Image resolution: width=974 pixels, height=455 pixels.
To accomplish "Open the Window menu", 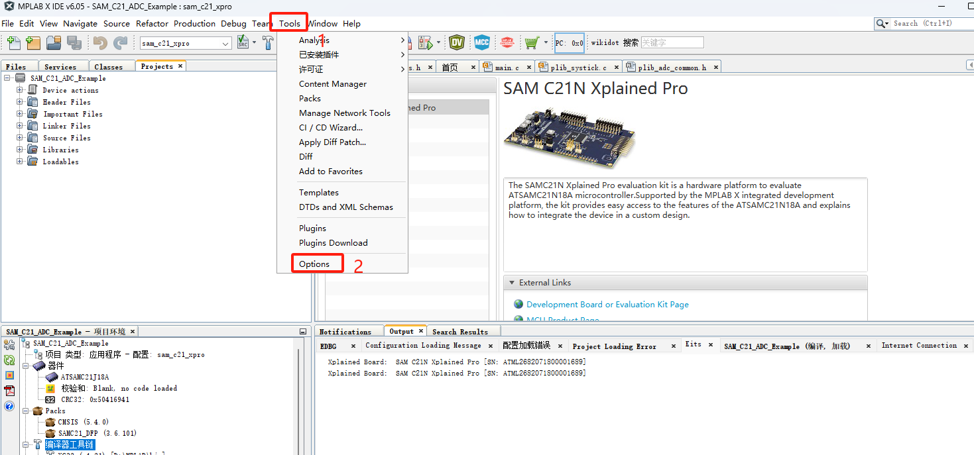I will click(322, 24).
